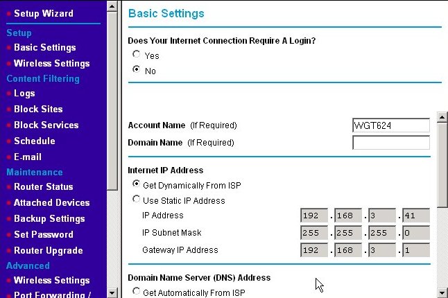The height and width of the screenshot is (298, 448).
Task: Click the Maintenance section heading
Action: [35, 172]
